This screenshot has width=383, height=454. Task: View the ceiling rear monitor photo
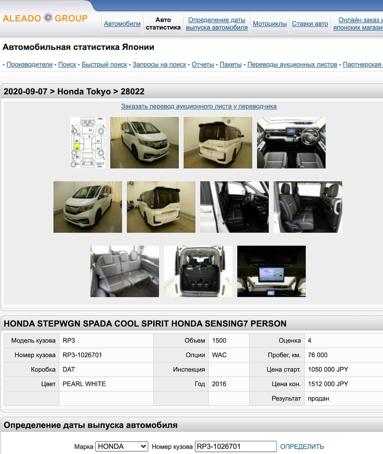click(x=271, y=271)
